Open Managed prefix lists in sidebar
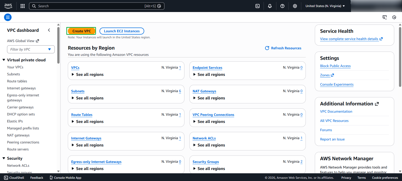Screen dimensions: 402x181 click(23, 128)
